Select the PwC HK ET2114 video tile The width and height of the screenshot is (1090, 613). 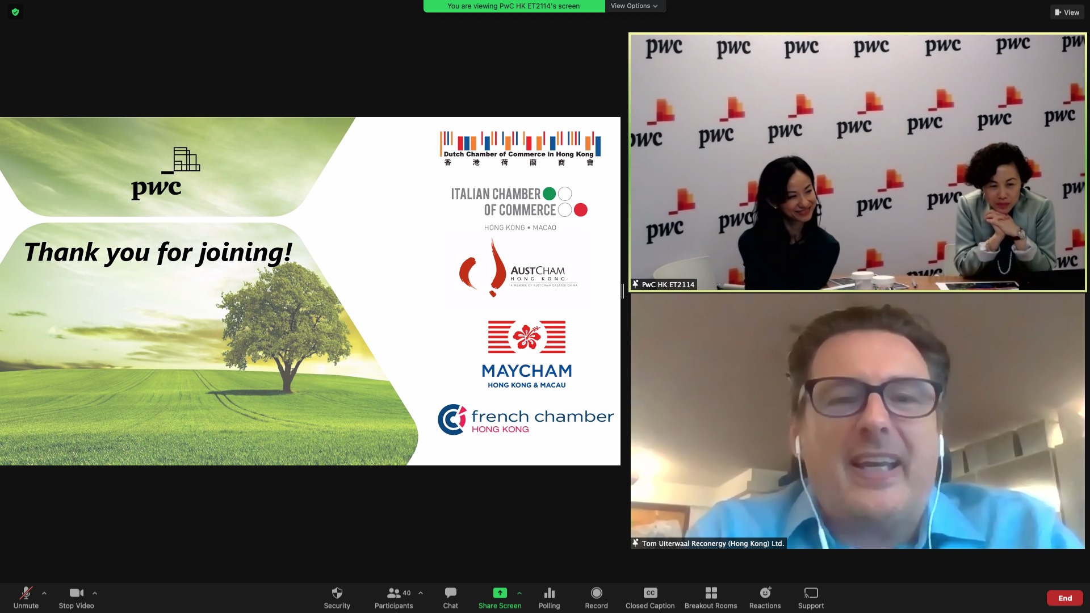tap(857, 162)
